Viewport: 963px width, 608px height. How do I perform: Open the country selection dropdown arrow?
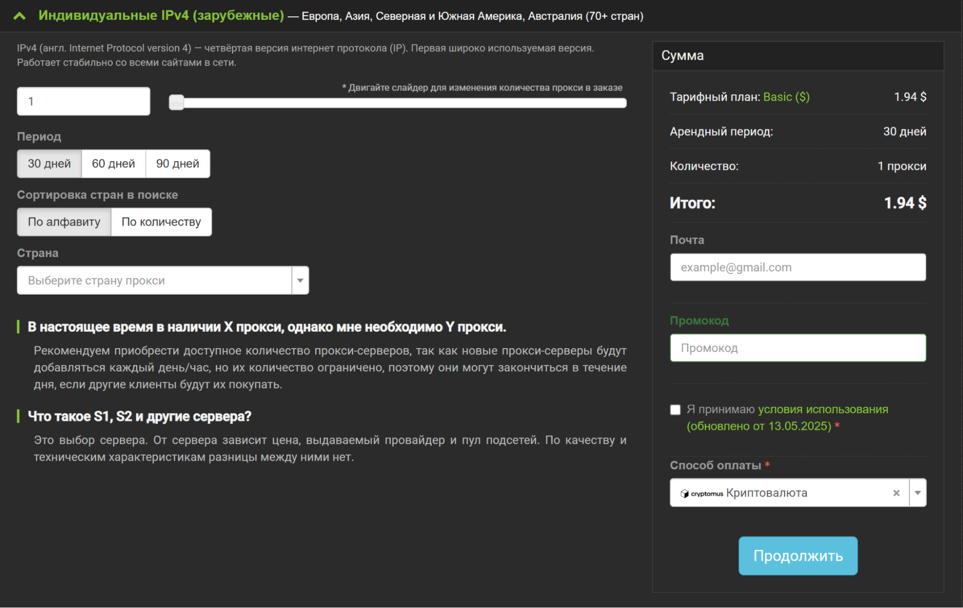[x=300, y=280]
